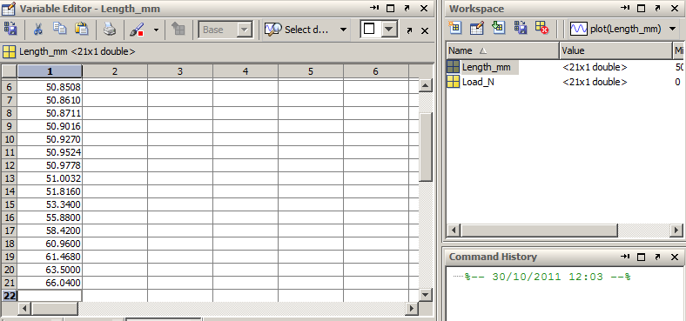686x321 pixels.
Task: Click Variable Editor horizontal scrollbar thumb
Action: click(55, 308)
